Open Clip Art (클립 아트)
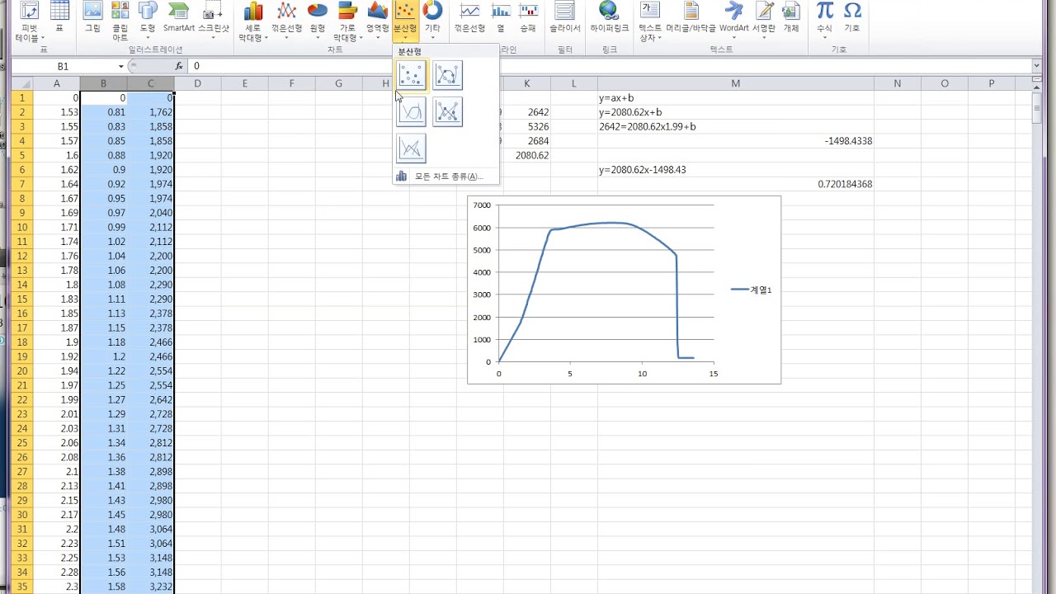Screen dimensions: 1056x594 [120, 21]
